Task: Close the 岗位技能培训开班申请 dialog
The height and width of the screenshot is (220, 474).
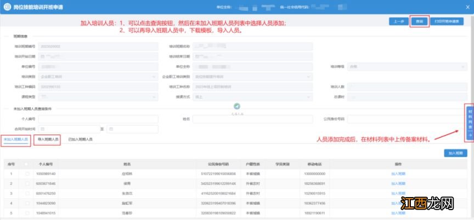Action: point(467,7)
